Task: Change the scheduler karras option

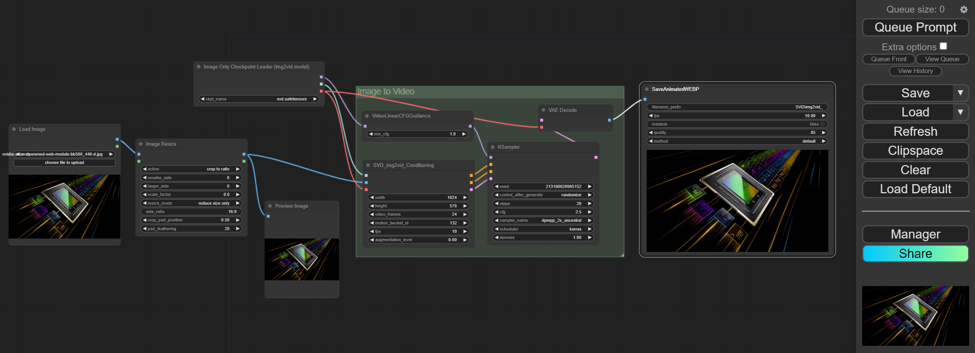Action: pos(543,229)
